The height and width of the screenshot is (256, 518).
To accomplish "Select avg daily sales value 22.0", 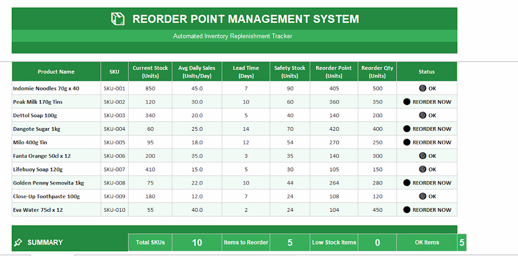I will 197,183.
